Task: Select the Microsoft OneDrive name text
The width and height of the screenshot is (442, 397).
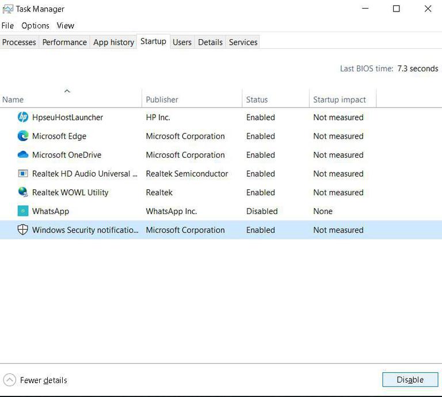Action: click(67, 155)
